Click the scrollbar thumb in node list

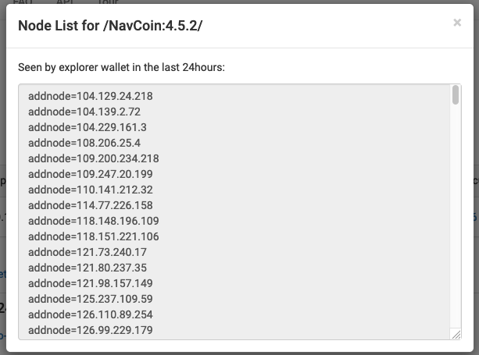[x=456, y=95]
